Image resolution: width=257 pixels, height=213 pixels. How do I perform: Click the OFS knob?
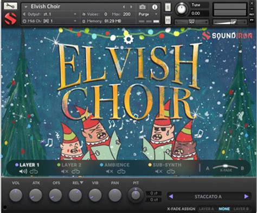[55, 195]
